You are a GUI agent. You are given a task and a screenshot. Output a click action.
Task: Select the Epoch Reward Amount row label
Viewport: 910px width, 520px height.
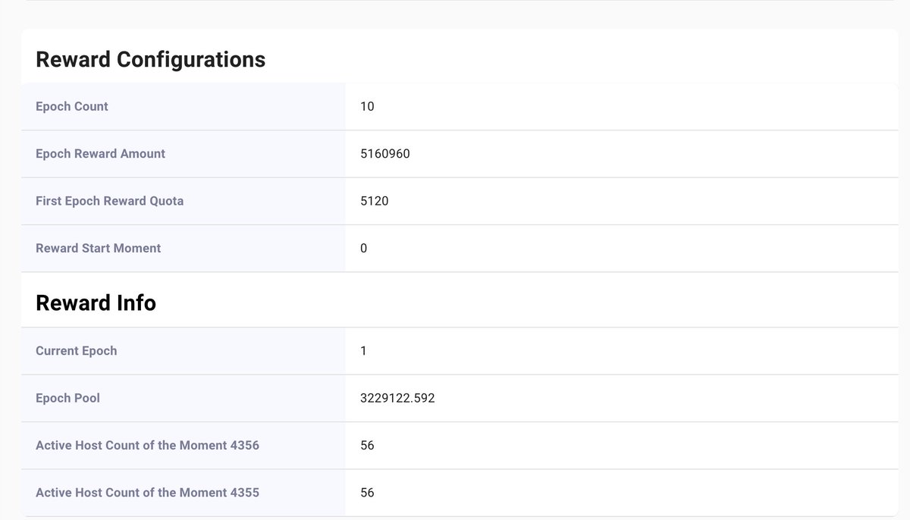pos(100,153)
